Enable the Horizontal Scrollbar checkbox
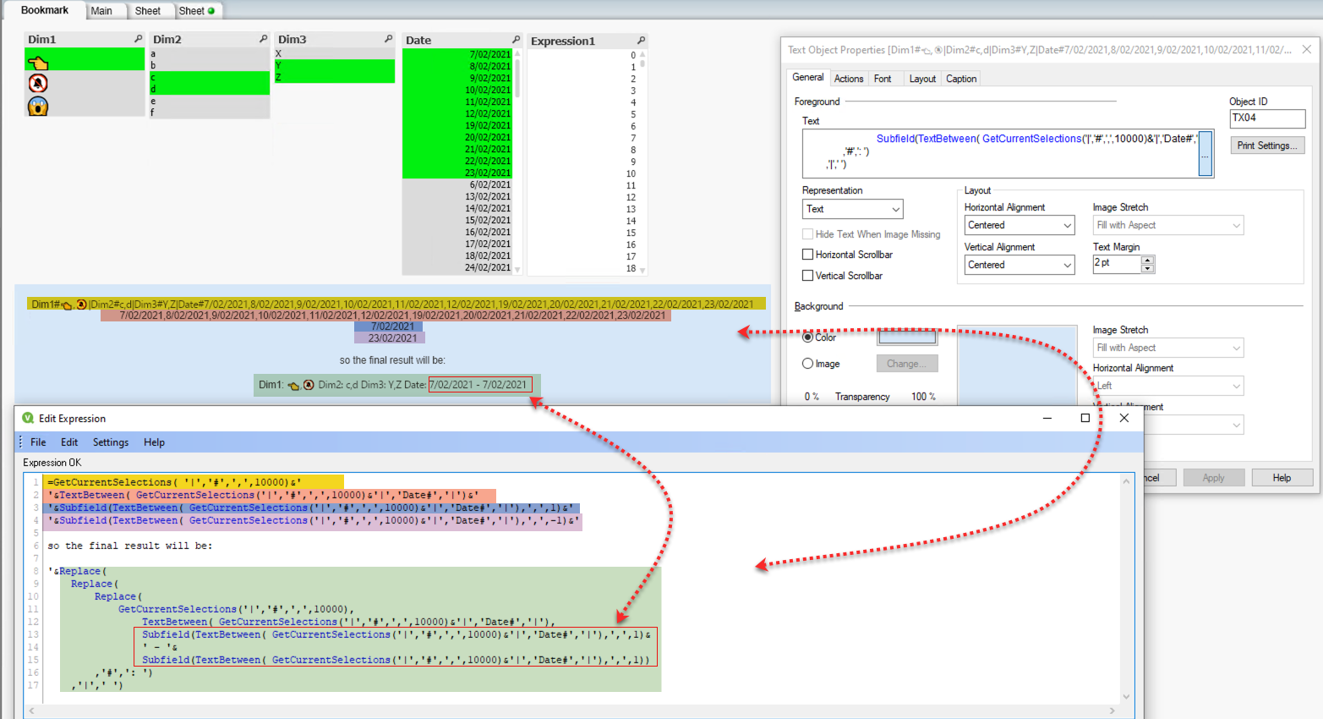This screenshot has height=719, width=1323. point(807,255)
